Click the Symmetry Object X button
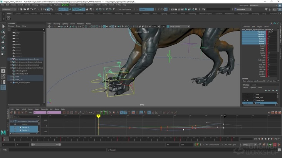The image size is (282, 158). 146,9
